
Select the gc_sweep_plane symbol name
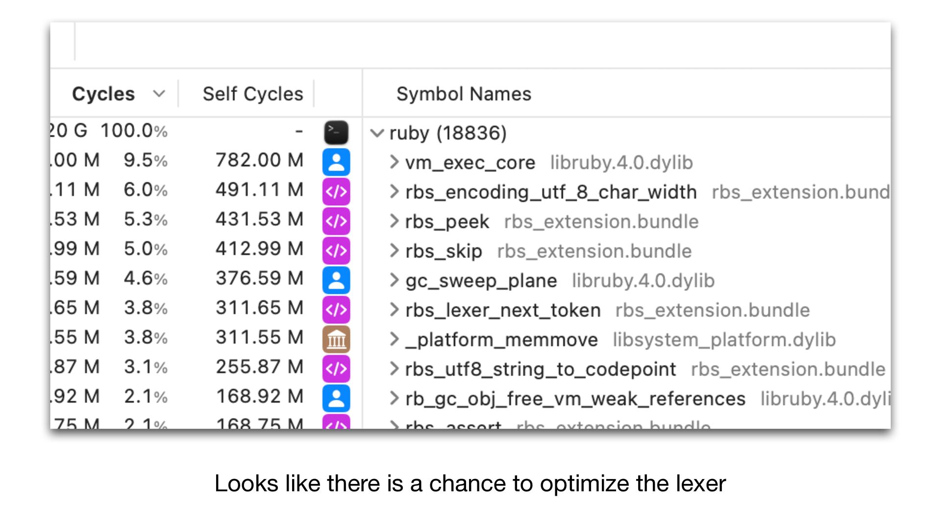point(481,281)
